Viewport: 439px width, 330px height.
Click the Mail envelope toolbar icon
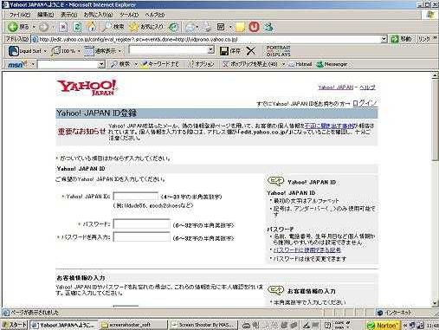190,27
